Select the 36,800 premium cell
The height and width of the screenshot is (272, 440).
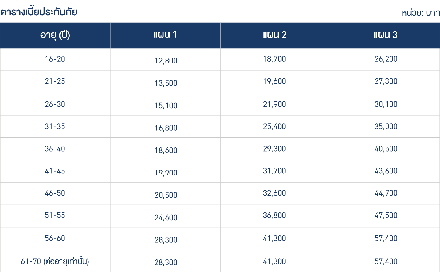tap(274, 215)
